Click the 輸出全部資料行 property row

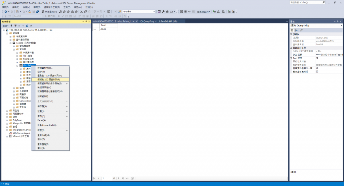tap(316, 72)
